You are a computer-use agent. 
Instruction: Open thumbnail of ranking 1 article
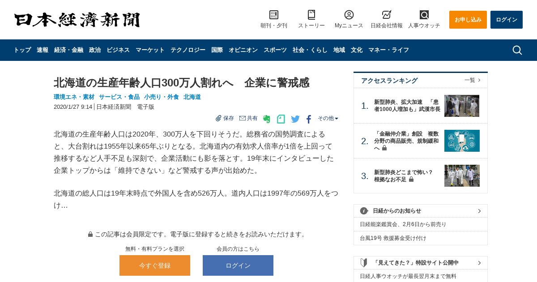462,106
